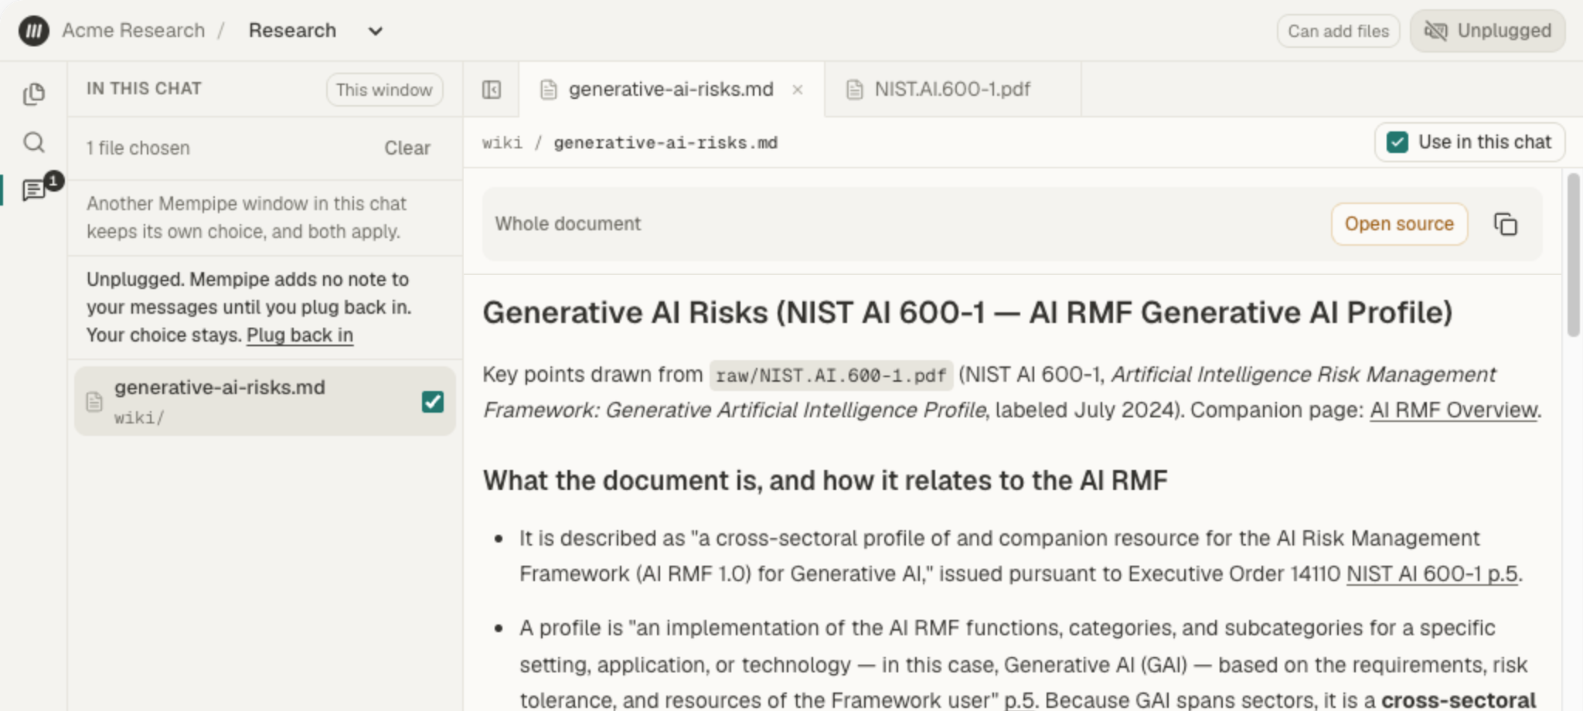Toggle the sidebar collapse icon beside tabs
The width and height of the screenshot is (1583, 711).
[492, 90]
